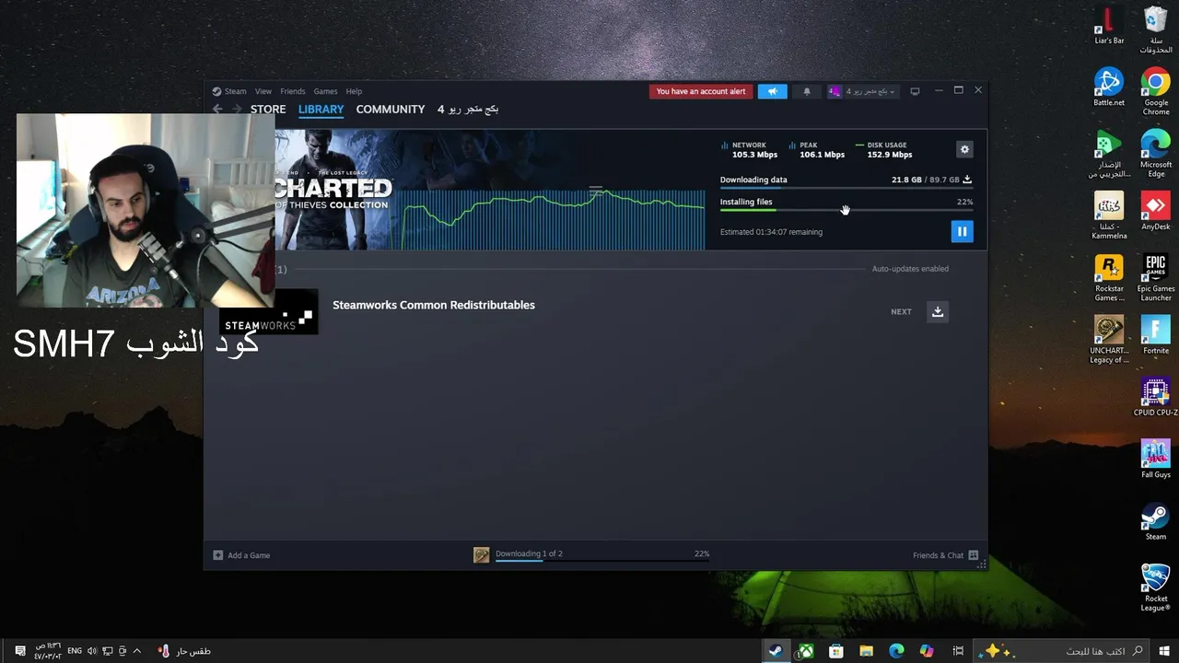
Task: Open Kammelna desktop shortcut
Action: click(x=1109, y=215)
